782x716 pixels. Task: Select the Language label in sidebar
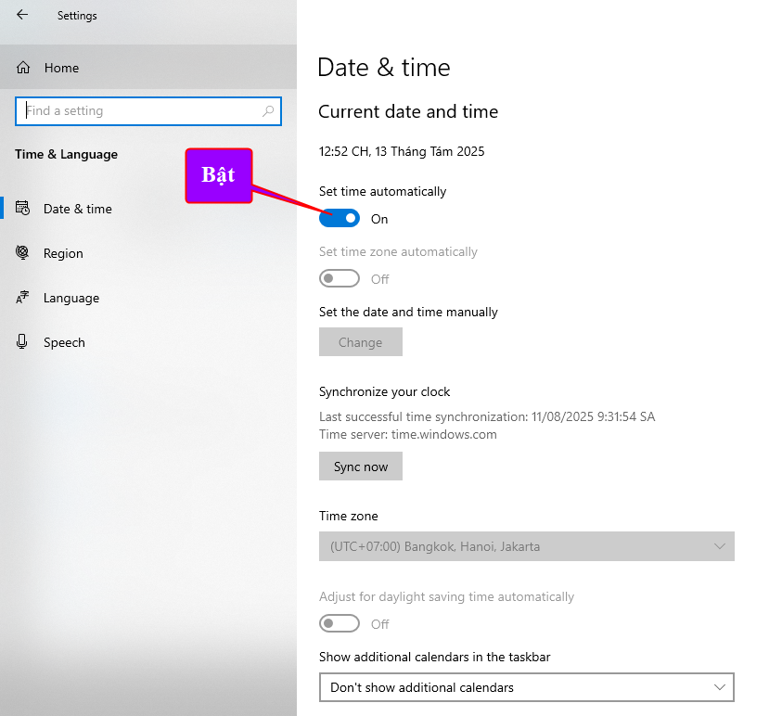click(71, 298)
